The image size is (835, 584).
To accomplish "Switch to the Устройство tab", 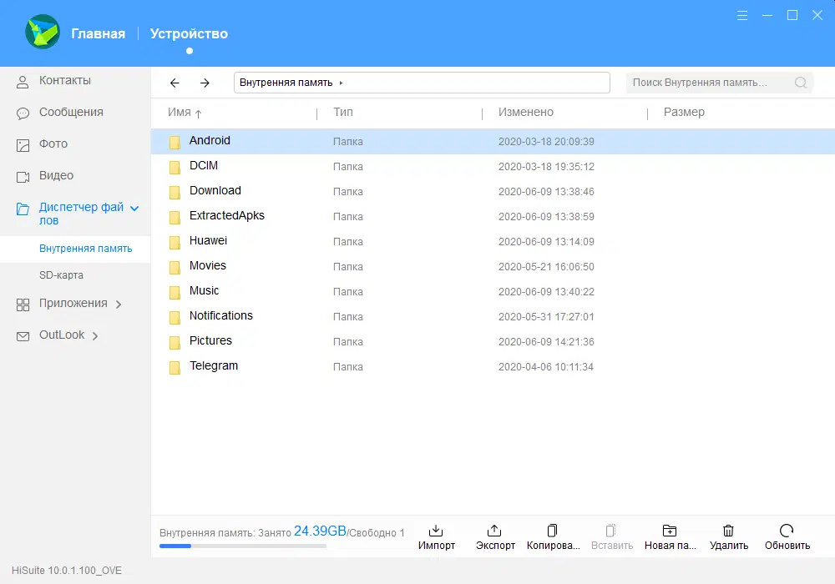I will pos(189,33).
